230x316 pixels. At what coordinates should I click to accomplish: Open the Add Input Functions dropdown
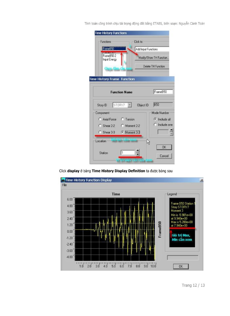[151, 49]
